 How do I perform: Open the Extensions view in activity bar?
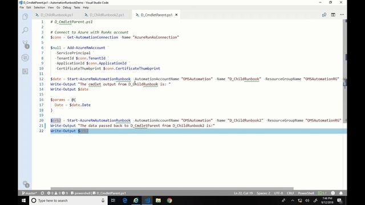tap(25, 71)
